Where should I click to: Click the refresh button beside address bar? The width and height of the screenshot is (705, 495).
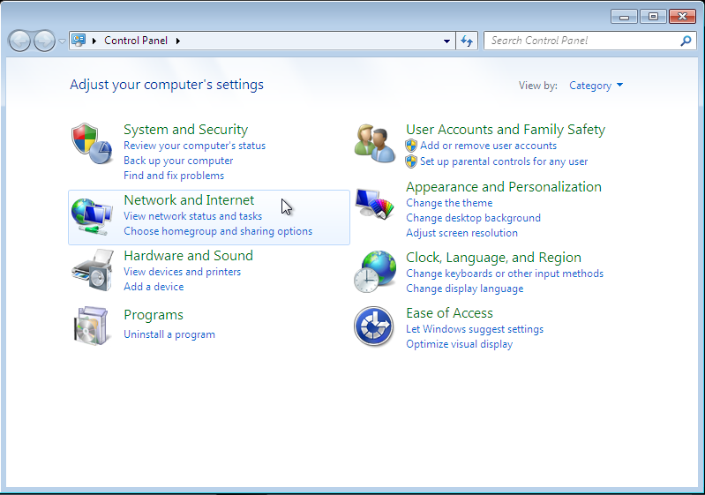[x=467, y=41]
